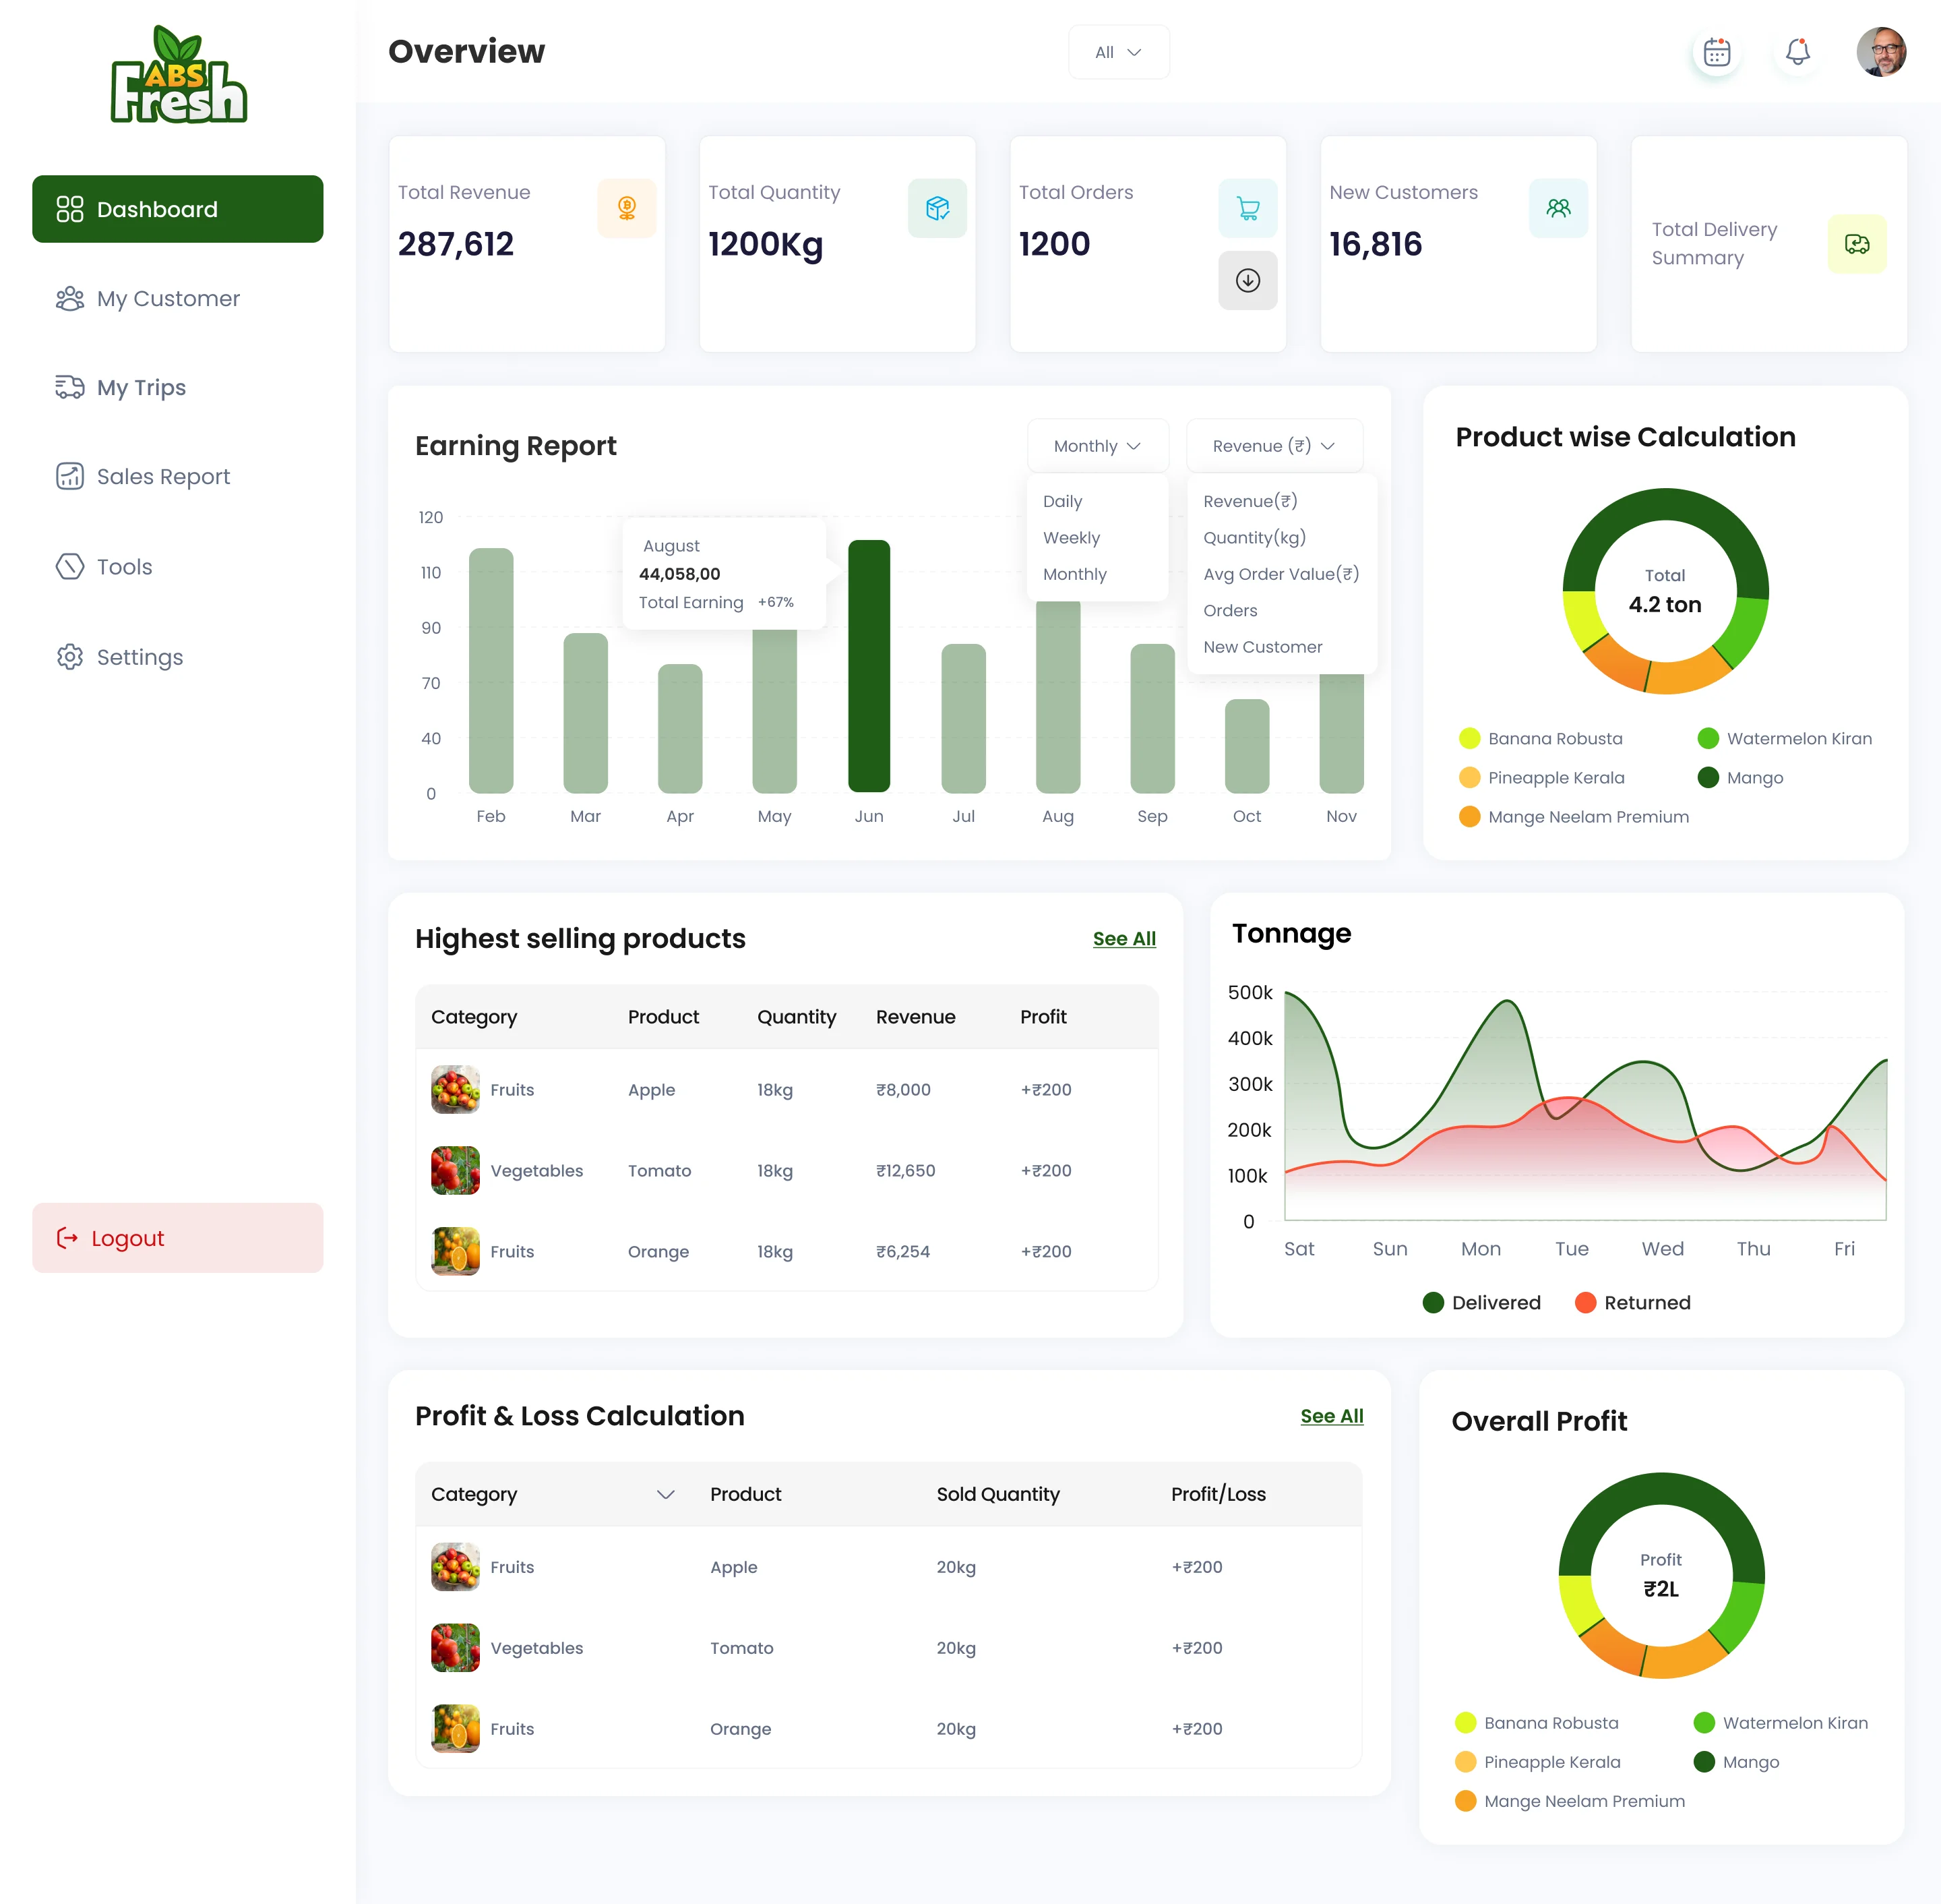Click the Settings gear icon
Image resolution: width=1941 pixels, height=1904 pixels.
pos(70,657)
